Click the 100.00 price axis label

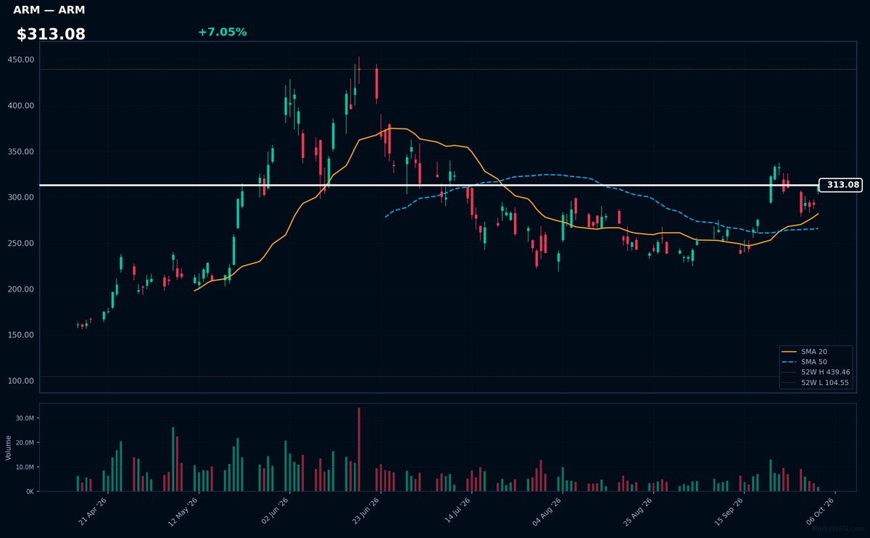[x=22, y=381]
